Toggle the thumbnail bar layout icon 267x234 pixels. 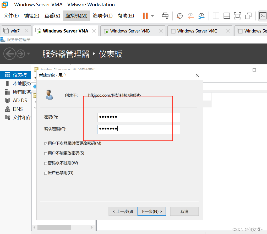coord(227,16)
